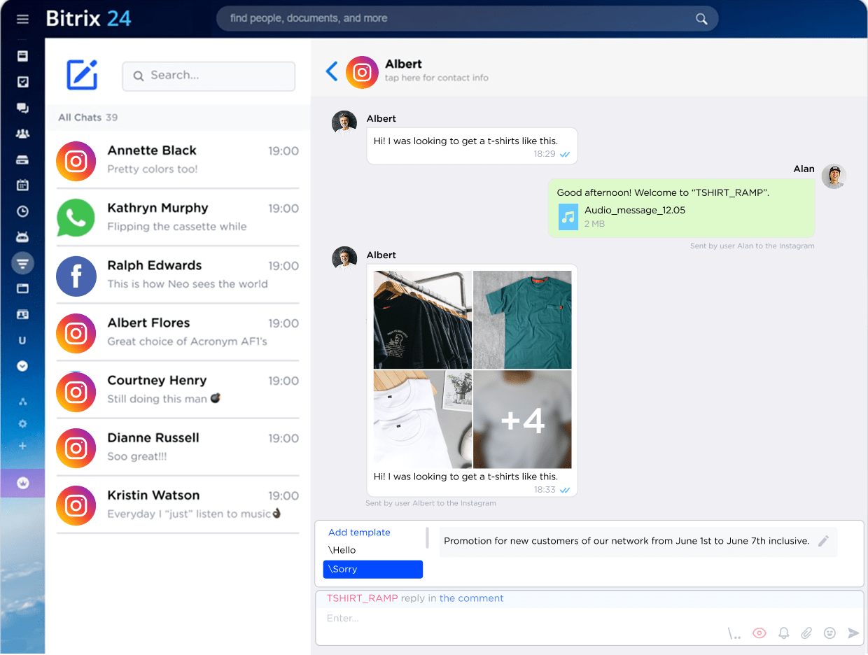The image size is (868, 655).
Task: Open Kathryn Murphy WhatsApp chat
Action: 177,217
